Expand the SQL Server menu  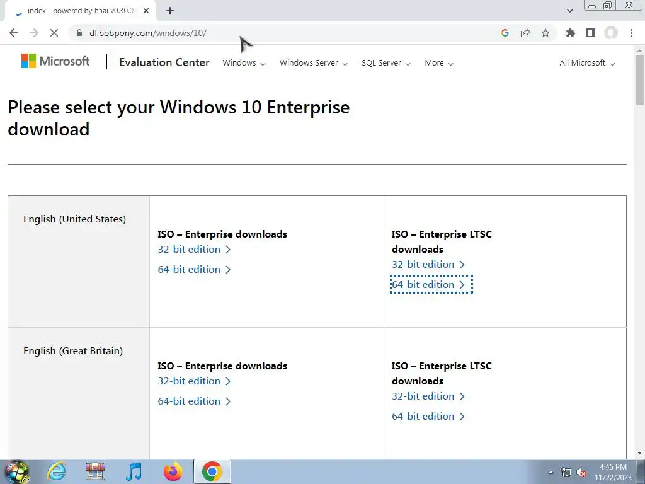[386, 63]
